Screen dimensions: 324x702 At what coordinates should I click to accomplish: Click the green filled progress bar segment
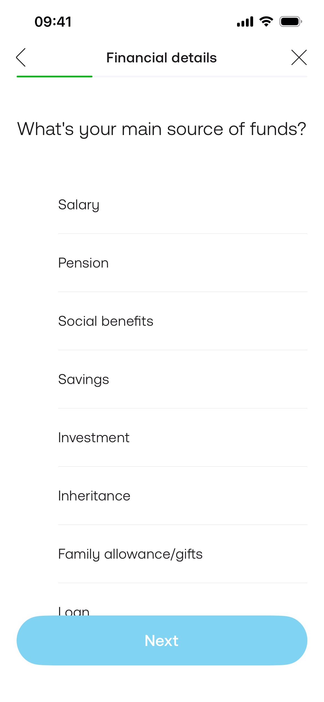coord(54,77)
